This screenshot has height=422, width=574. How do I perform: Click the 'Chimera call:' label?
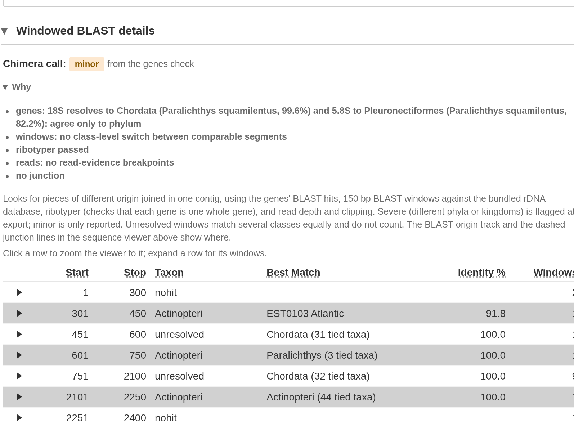[x=35, y=64]
